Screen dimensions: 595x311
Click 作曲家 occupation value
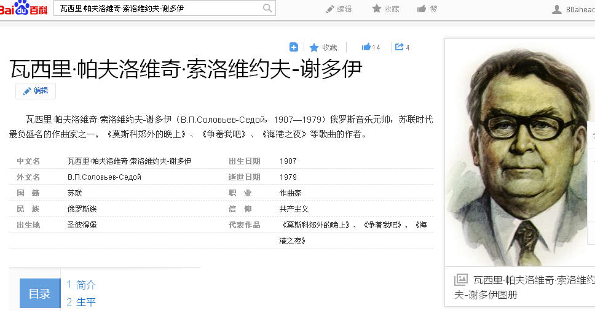[290, 193]
